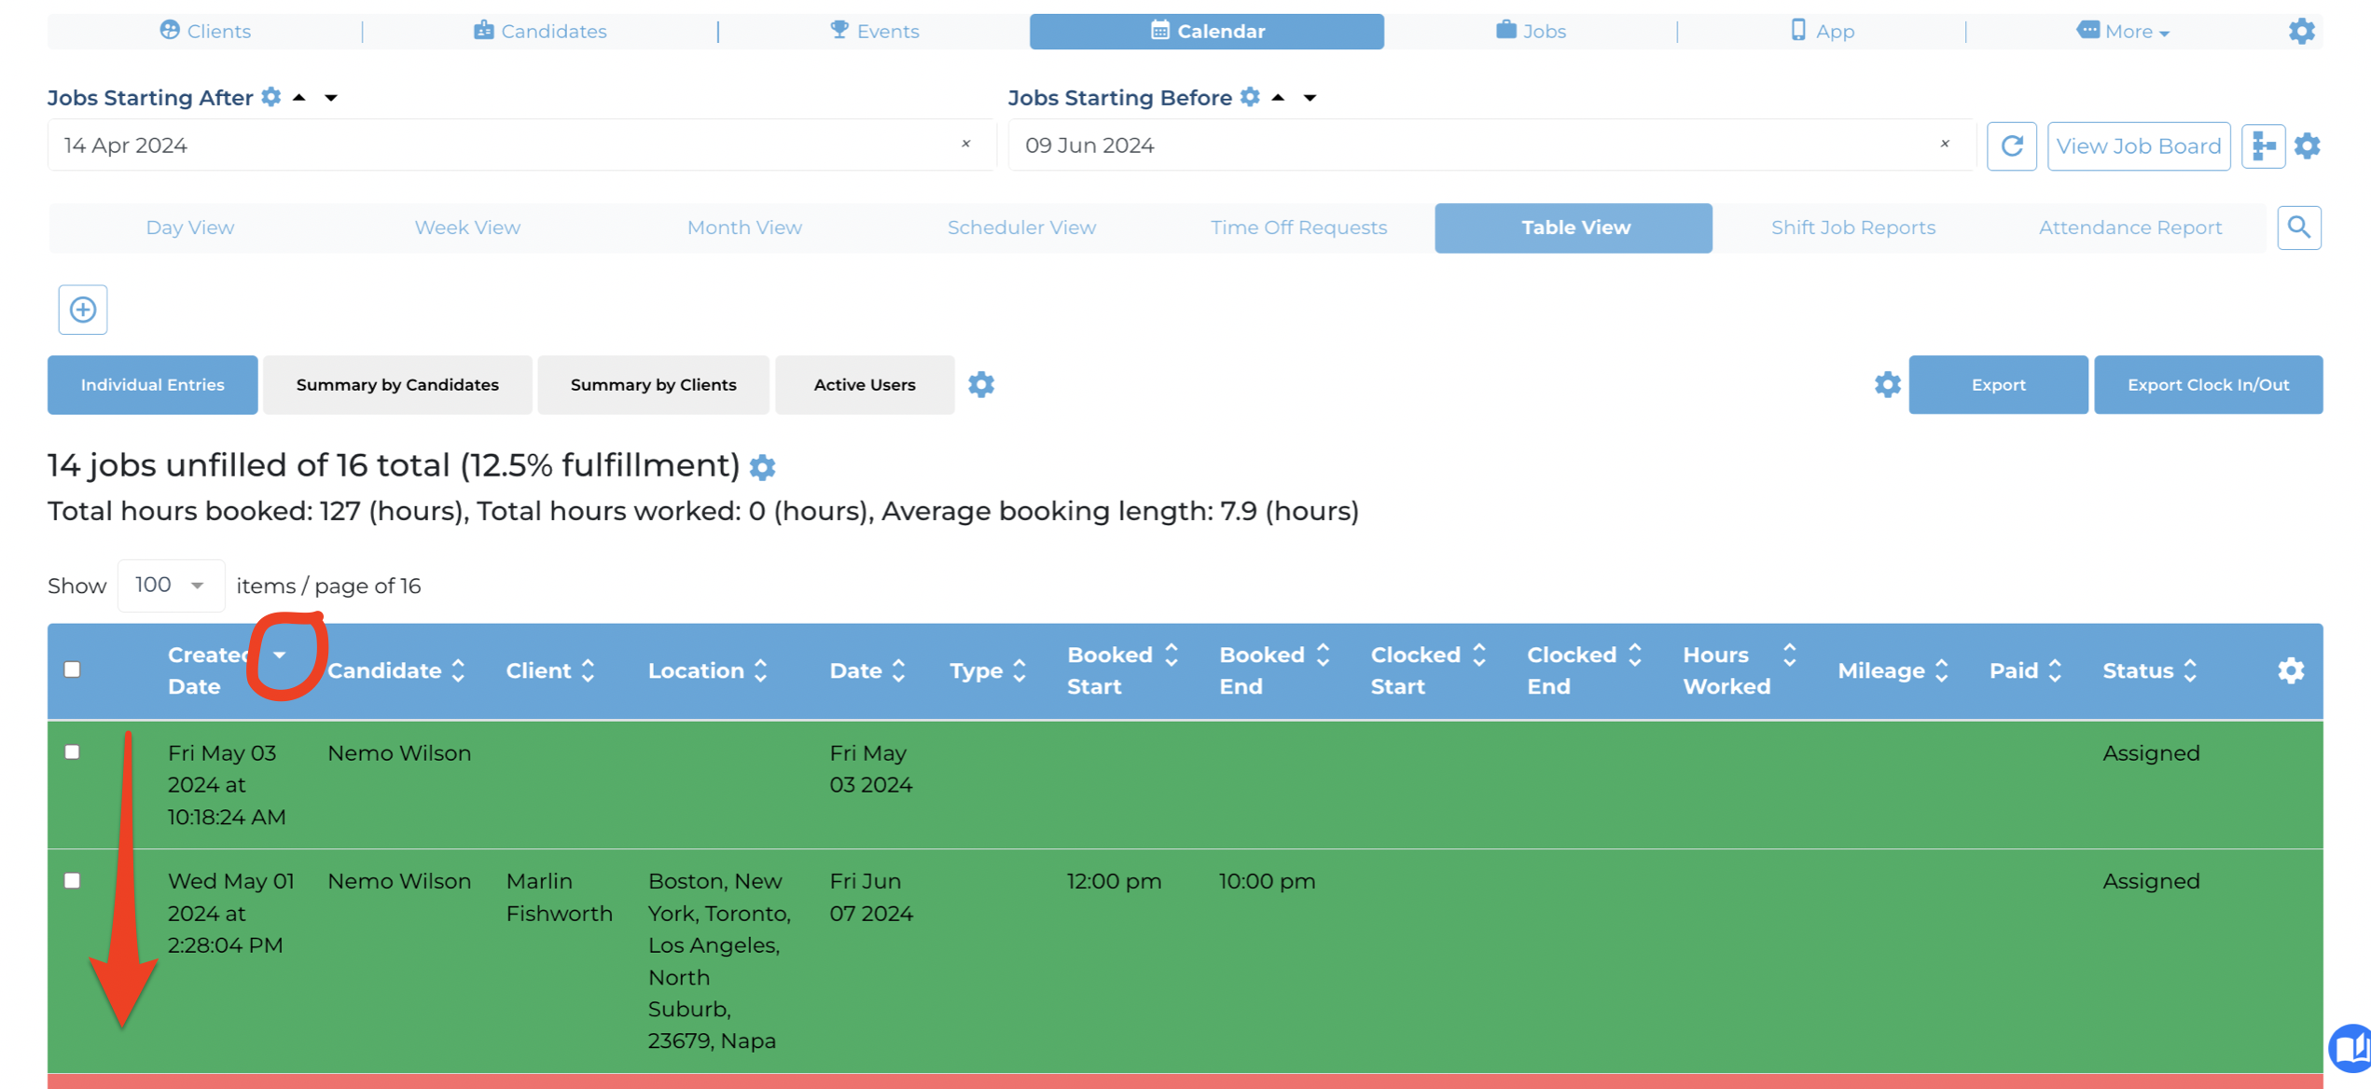Viewport: 2371px width, 1089px height.
Task: Click the gear next to the fulfillment summary
Action: pyautogui.click(x=762, y=467)
